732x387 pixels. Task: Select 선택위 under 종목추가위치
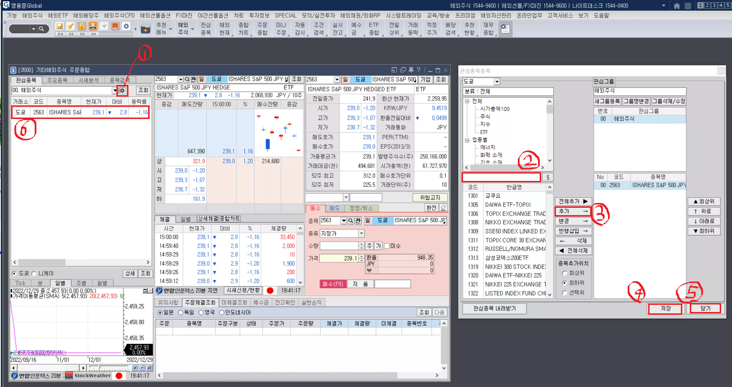(564, 293)
